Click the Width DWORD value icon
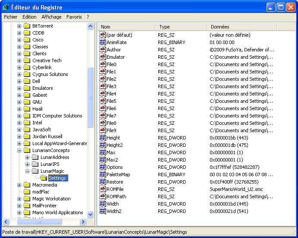Screen dimensions: 298x238 click(x=103, y=204)
